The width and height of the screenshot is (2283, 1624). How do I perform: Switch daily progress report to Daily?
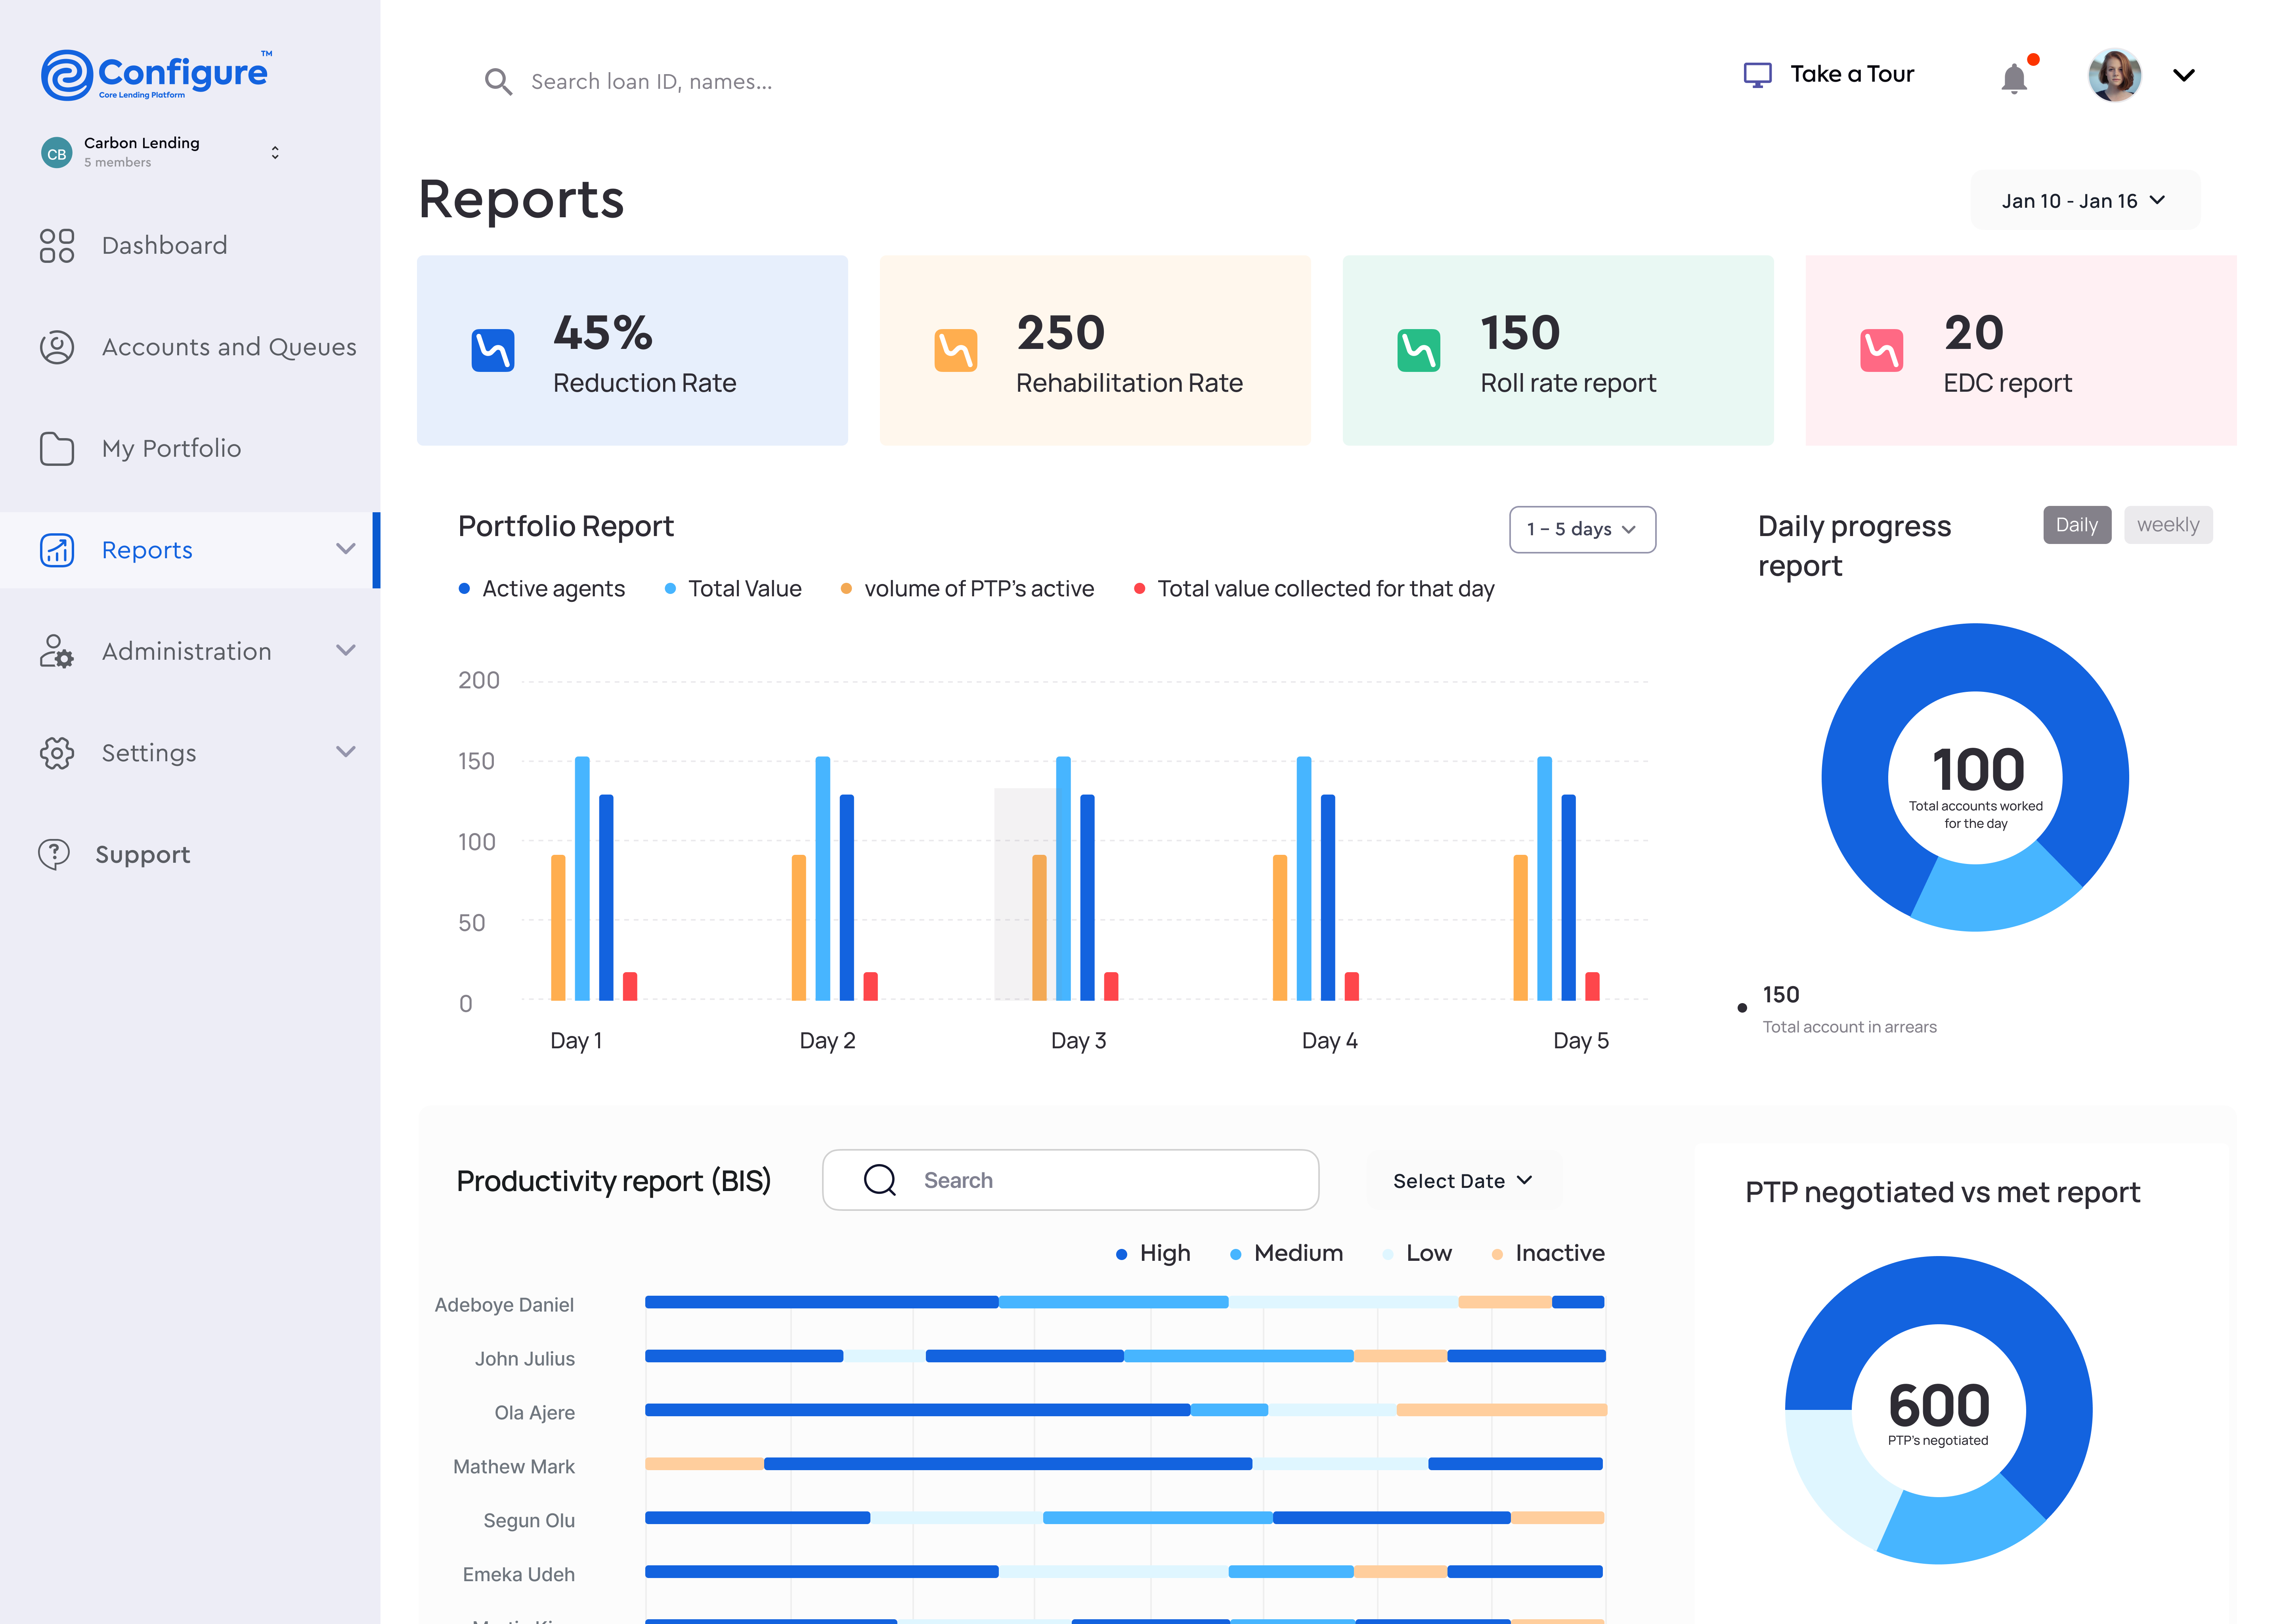tap(2076, 525)
